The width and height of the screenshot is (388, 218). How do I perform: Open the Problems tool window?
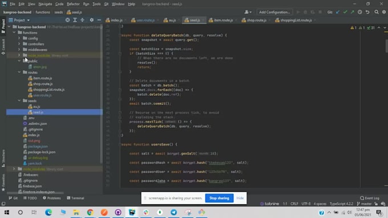51,198
